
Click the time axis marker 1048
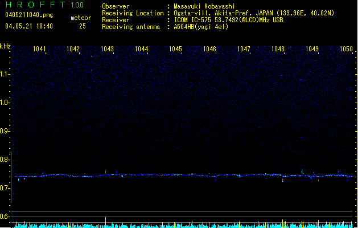pos(278,49)
